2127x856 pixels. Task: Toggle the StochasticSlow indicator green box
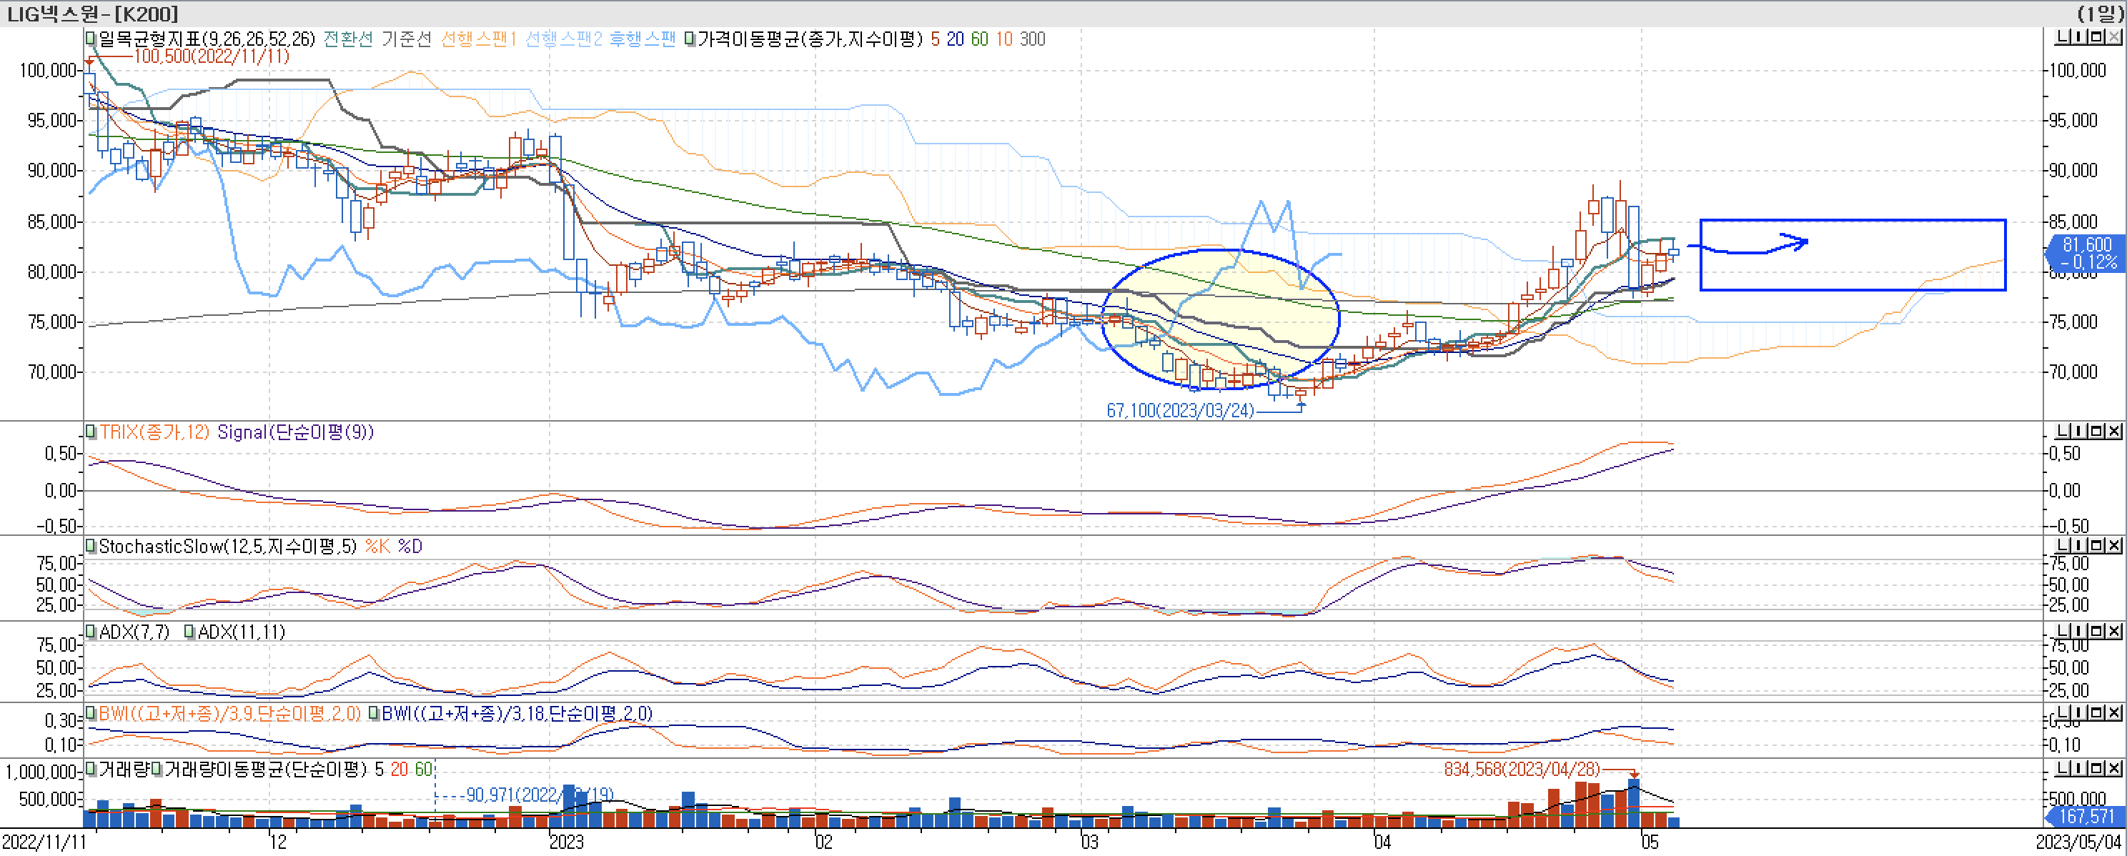91,546
